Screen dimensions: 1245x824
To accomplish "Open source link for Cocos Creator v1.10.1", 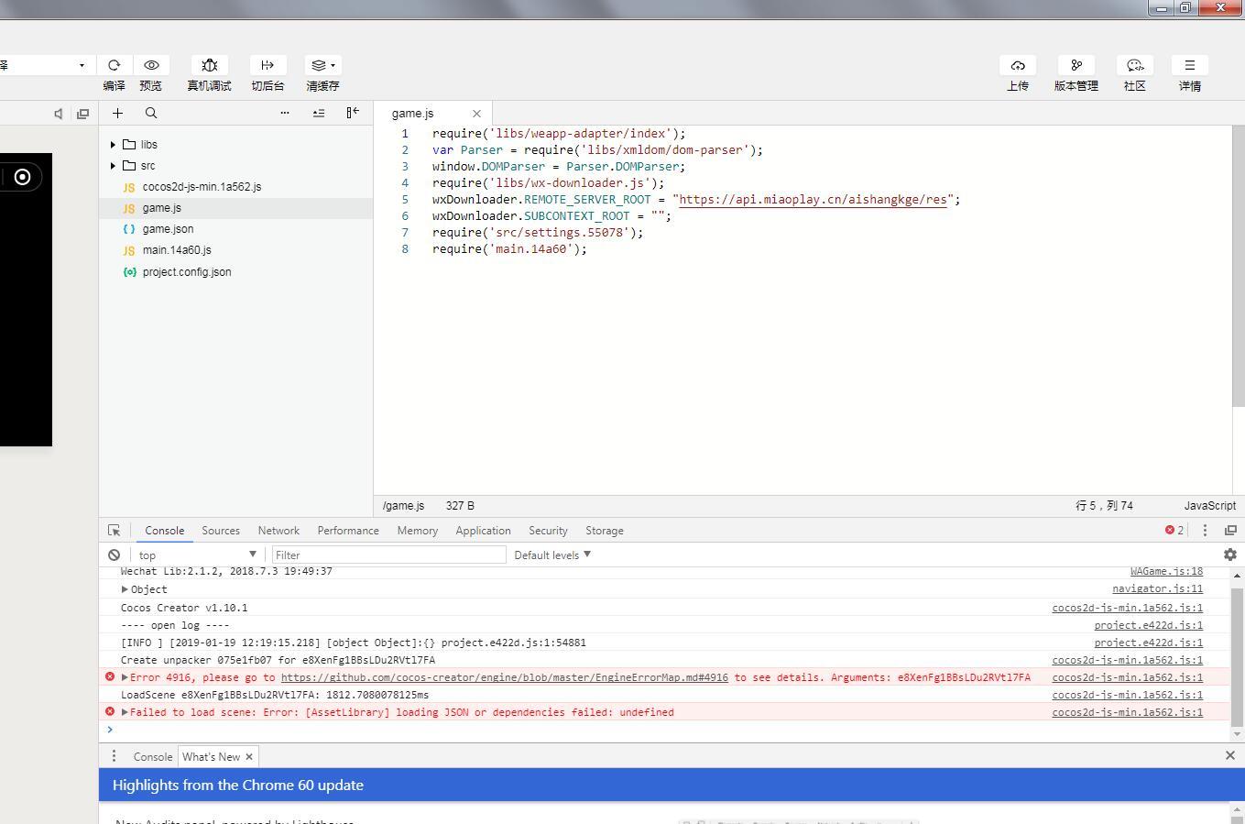I will [1128, 608].
